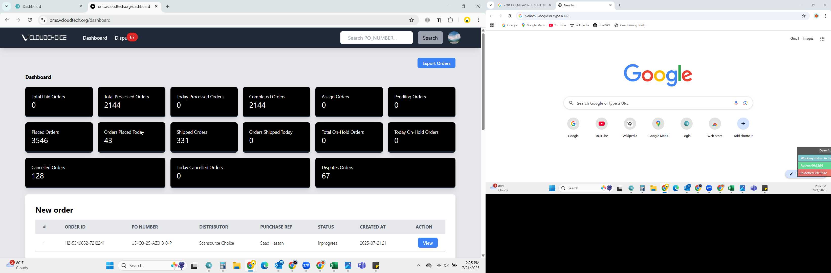This screenshot has height=273, width=831.
Task: Bookmark the New Tab page using the star
Action: 804,16
